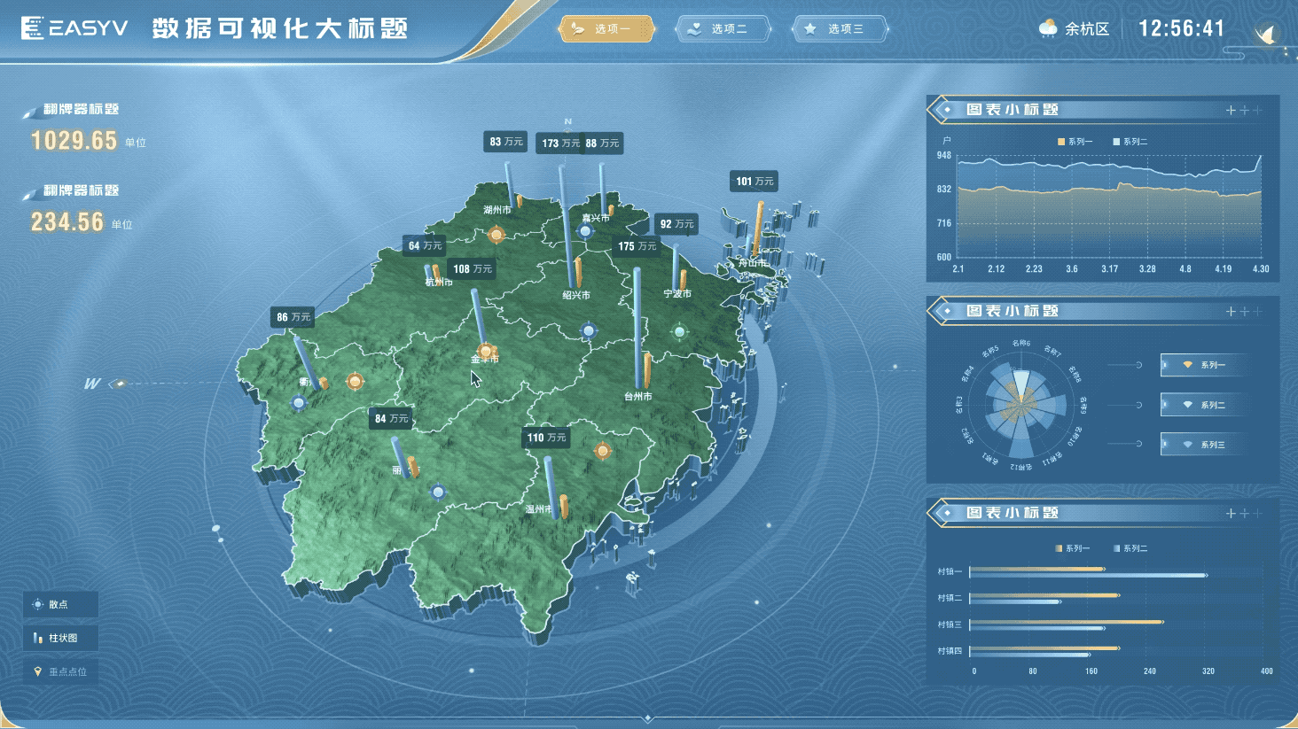1298x729 pixels.
Task: Select the 舟山市 city label
Action: coord(753,263)
